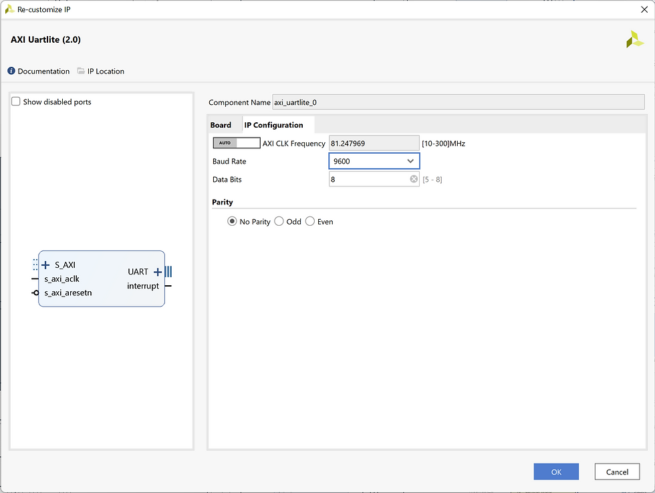Viewport: 655px width, 493px height.
Task: Click the Xilinx logo at top right
Action: point(635,39)
